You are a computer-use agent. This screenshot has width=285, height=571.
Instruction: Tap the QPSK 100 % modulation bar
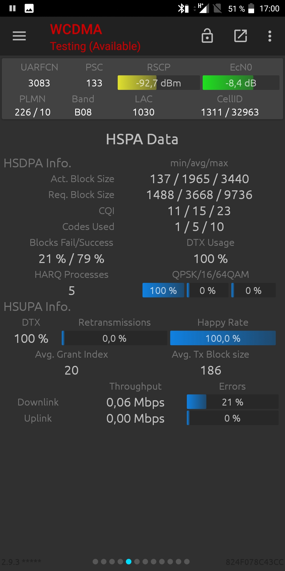(163, 291)
